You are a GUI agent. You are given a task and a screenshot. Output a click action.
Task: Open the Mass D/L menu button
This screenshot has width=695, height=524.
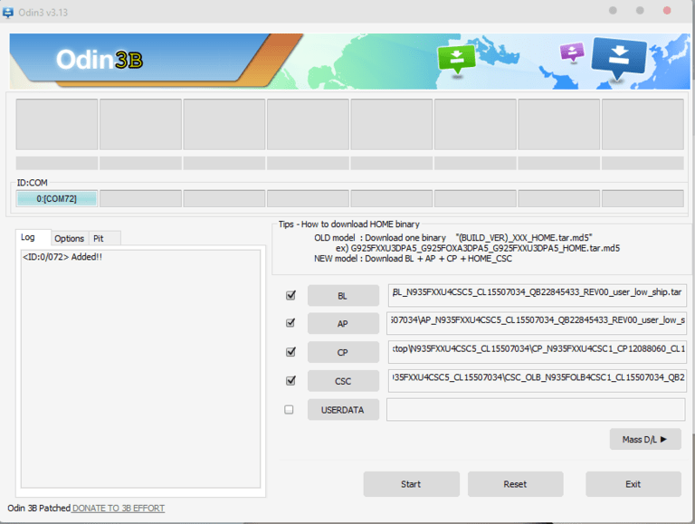click(645, 439)
